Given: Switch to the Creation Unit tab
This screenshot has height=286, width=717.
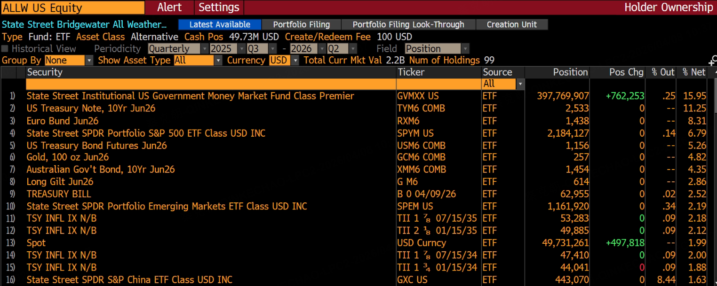Looking at the screenshot, I should [512, 25].
